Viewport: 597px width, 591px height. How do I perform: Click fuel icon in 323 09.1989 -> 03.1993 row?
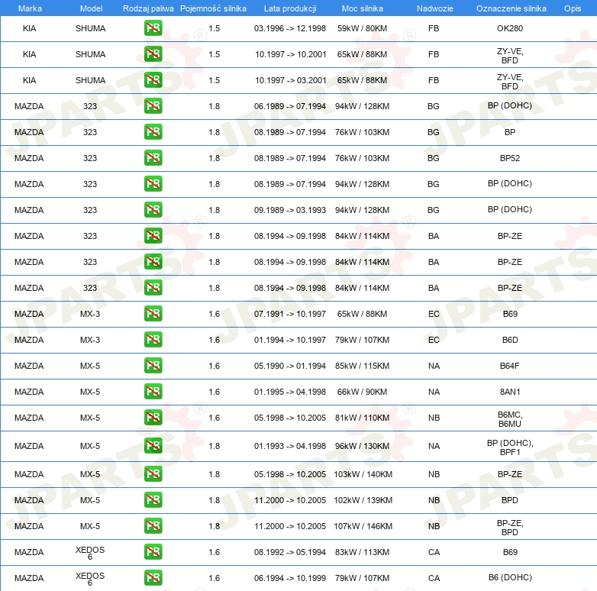tap(153, 210)
